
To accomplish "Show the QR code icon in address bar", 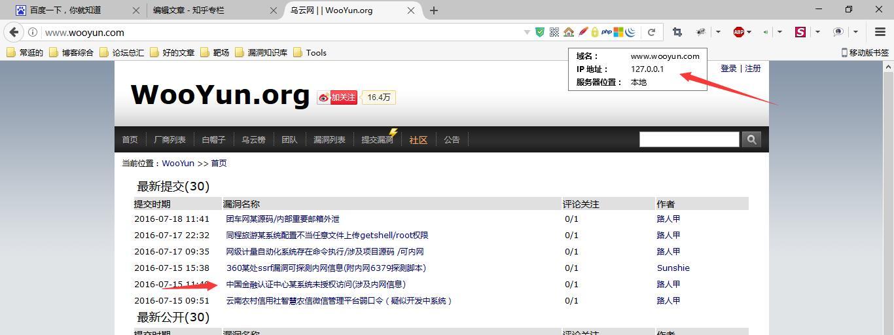I will [554, 32].
